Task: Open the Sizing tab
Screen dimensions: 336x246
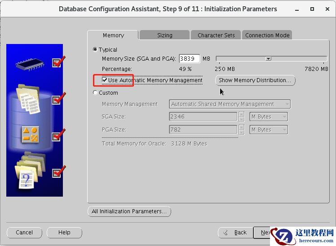Action: (164, 35)
